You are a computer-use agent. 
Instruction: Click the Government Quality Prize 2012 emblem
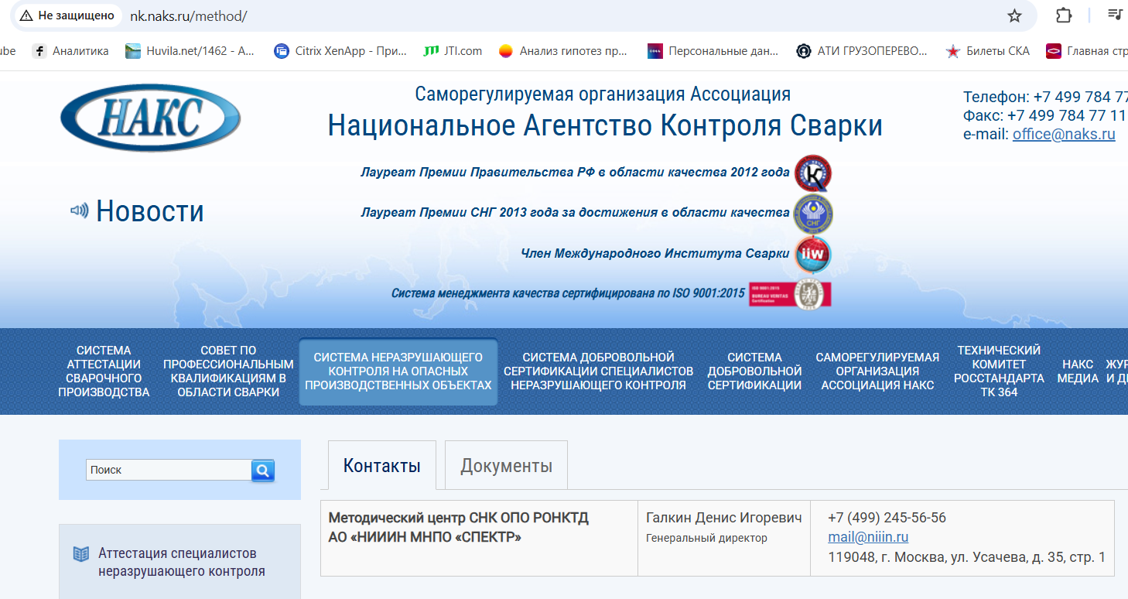point(812,173)
